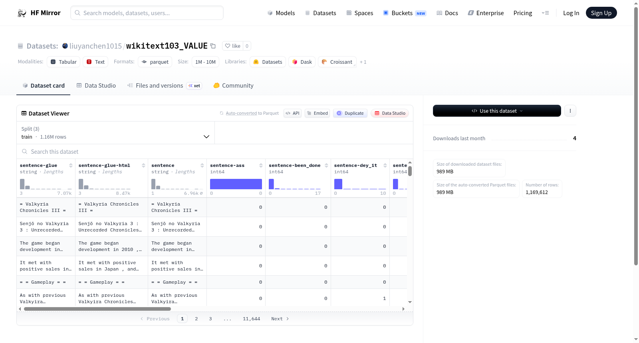Open Enterprise in the top navigation
The image size is (639, 343).
(486, 13)
